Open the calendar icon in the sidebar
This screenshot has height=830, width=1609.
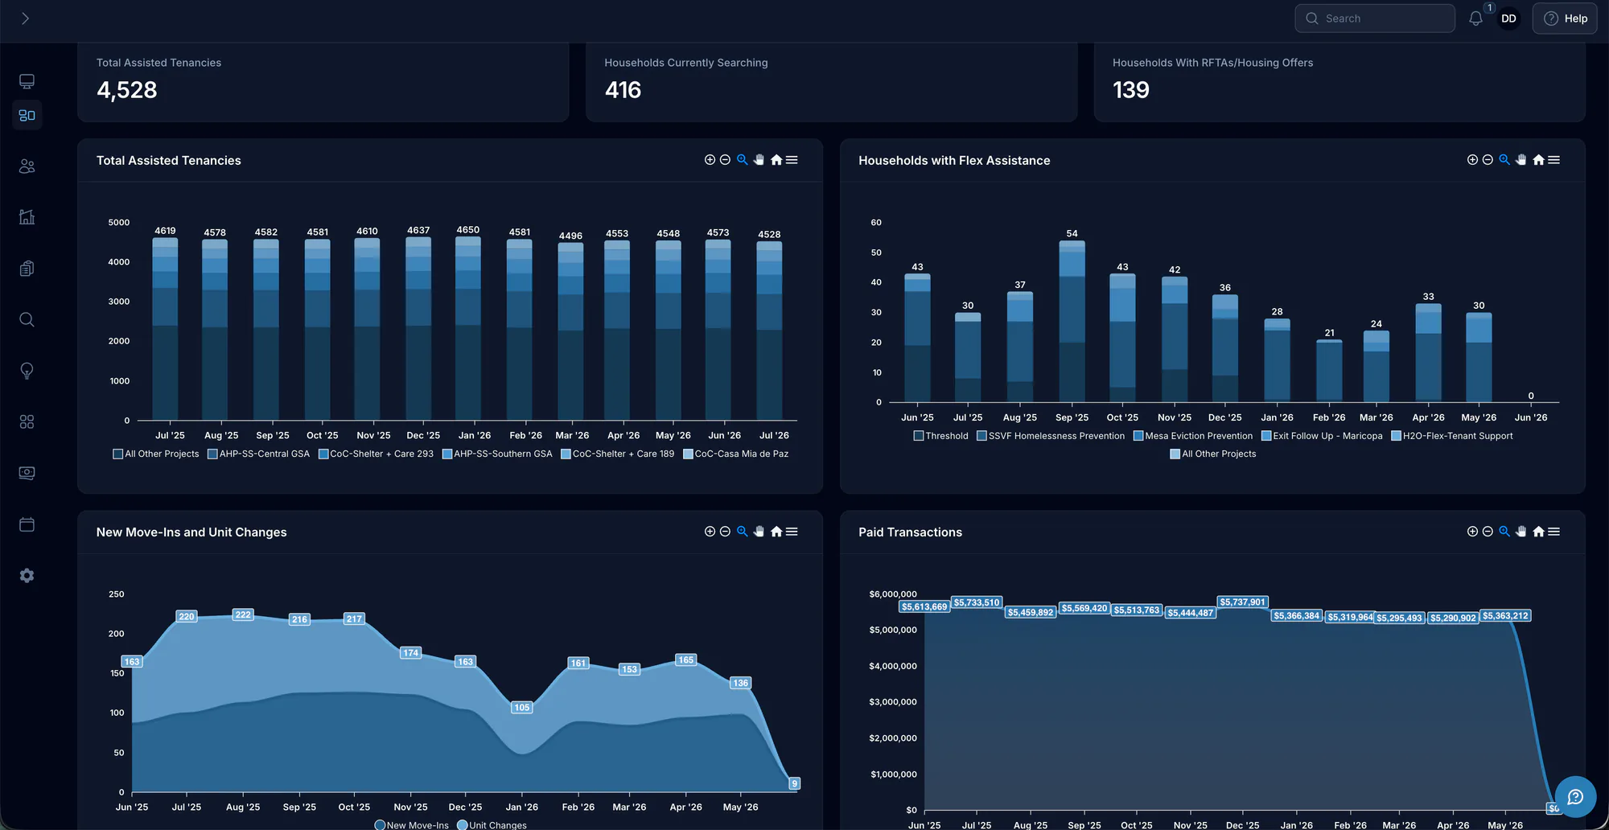coord(27,524)
